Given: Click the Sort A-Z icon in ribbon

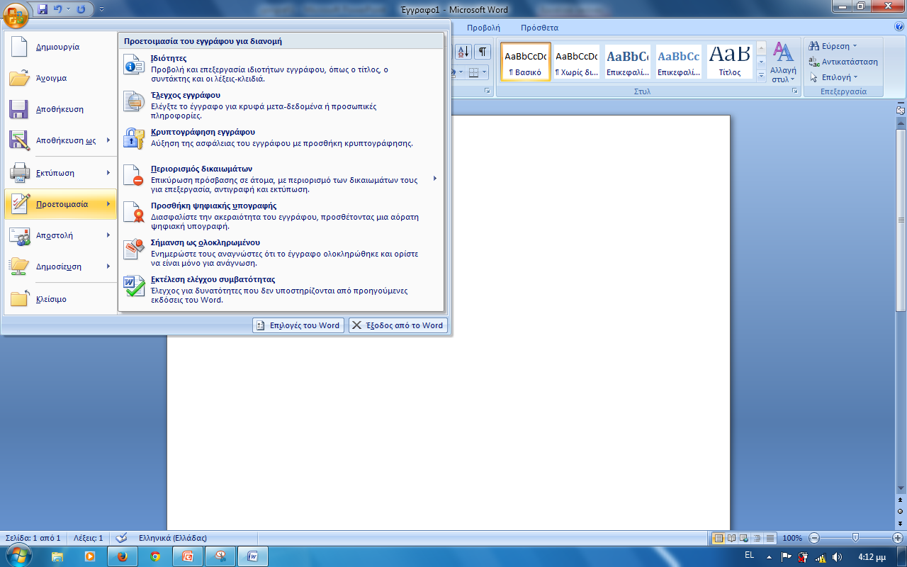Looking at the screenshot, I should coord(463,52).
